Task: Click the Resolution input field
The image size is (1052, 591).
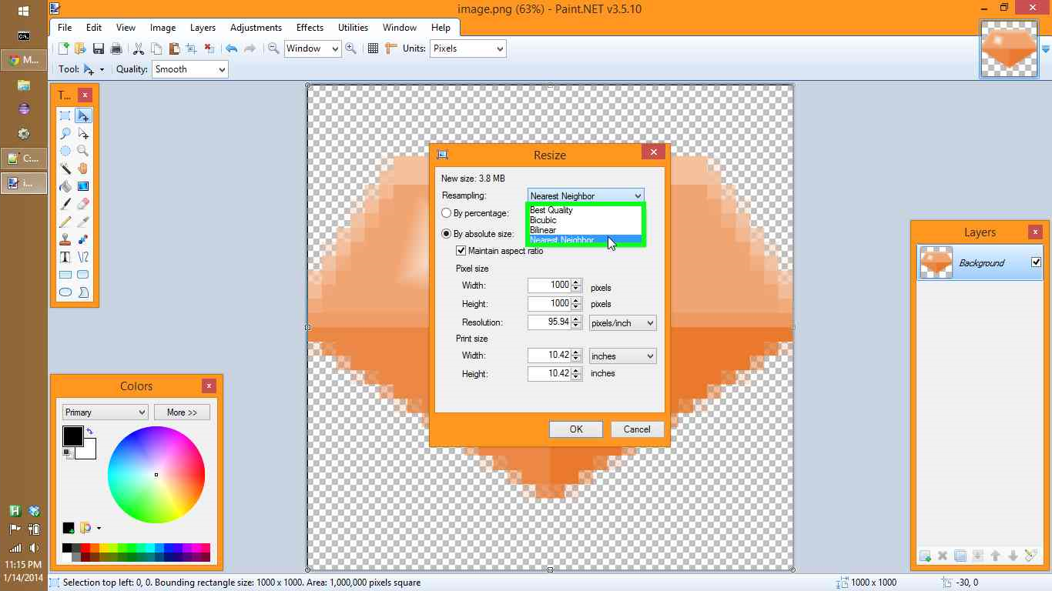Action: [x=550, y=322]
